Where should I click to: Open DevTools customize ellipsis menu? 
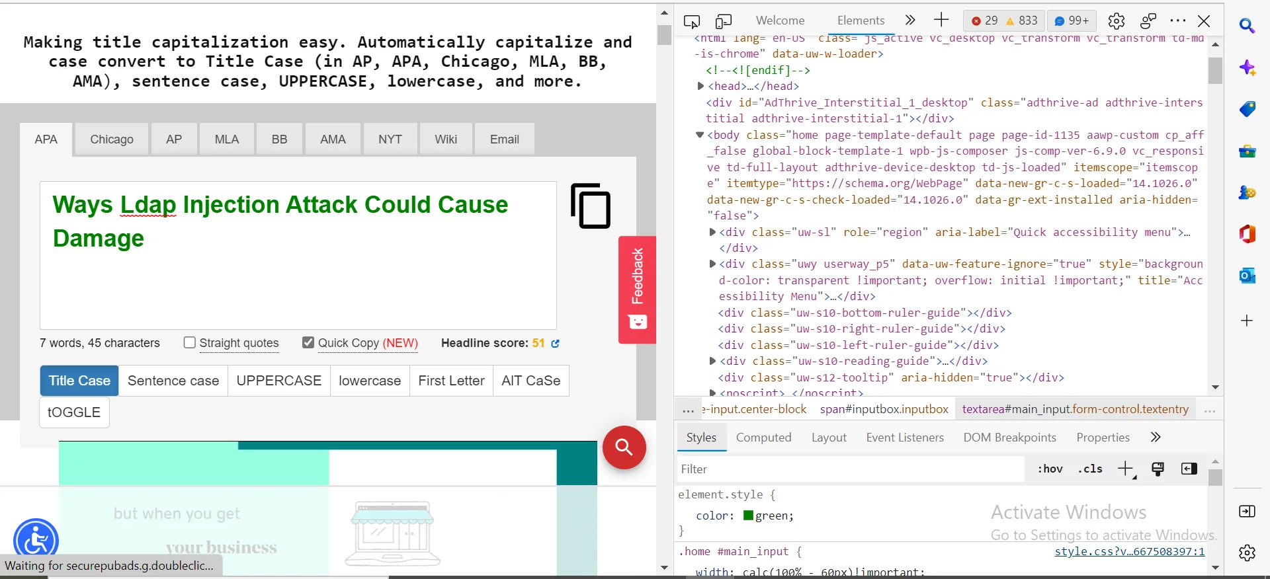click(x=1178, y=20)
